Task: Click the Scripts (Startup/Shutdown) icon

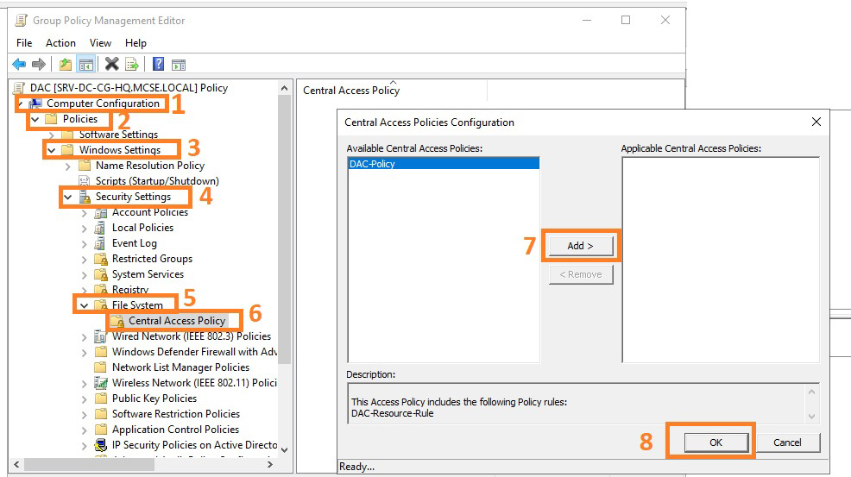Action: tap(85, 180)
